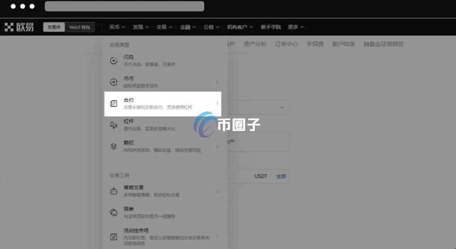This screenshot has width=456, height=249.
Task: Open the 跟单 copy trading icon
Action: [x=114, y=212]
